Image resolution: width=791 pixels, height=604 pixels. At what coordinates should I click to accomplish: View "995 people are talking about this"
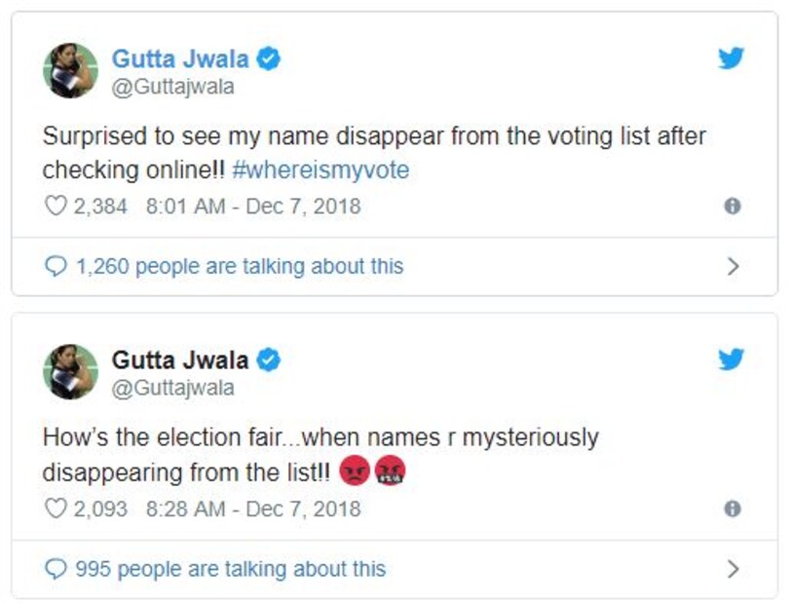[x=231, y=569]
